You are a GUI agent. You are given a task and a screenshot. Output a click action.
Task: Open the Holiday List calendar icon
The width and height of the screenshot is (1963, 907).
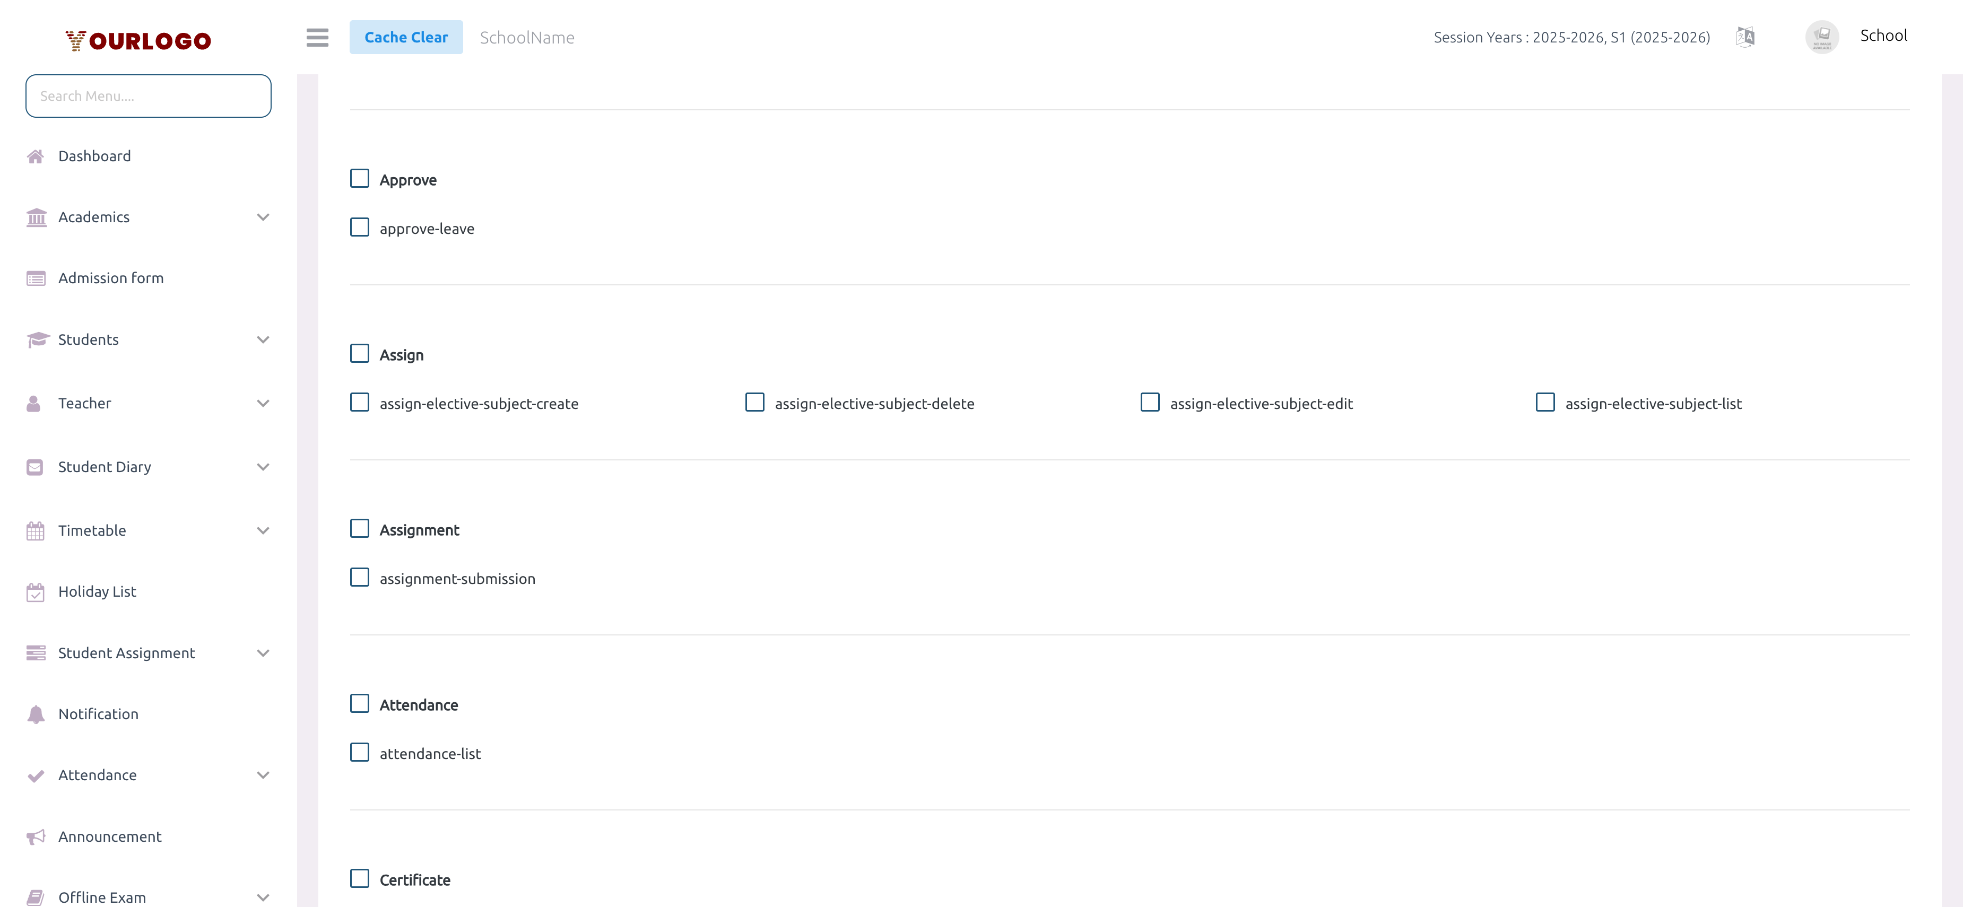[x=36, y=592]
